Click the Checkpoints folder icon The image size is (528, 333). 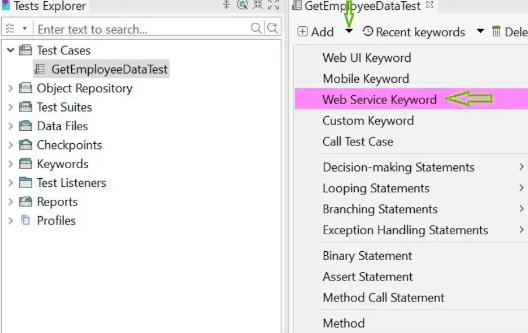26,145
